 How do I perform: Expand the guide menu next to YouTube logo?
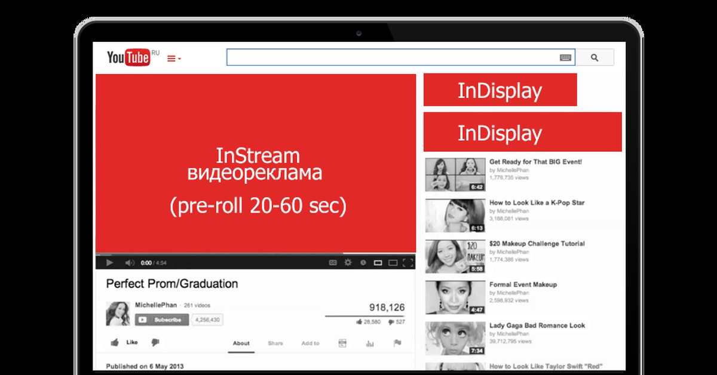174,59
